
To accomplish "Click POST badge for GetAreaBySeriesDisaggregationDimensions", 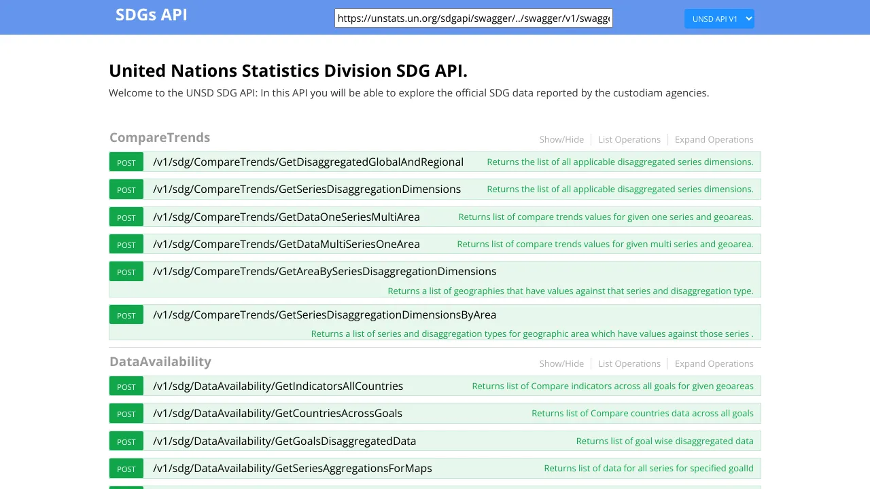I will 126,272.
